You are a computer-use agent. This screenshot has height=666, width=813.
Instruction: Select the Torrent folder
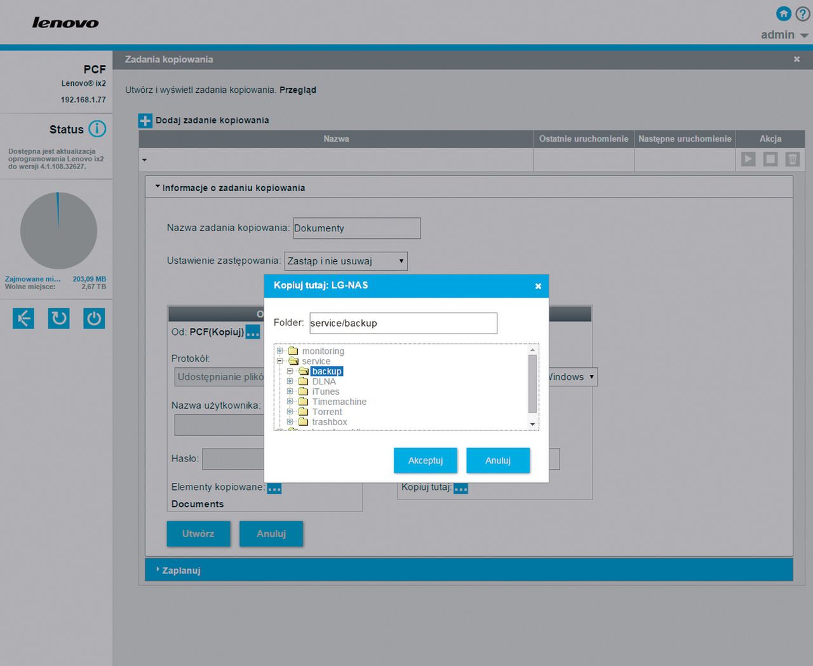coord(327,412)
